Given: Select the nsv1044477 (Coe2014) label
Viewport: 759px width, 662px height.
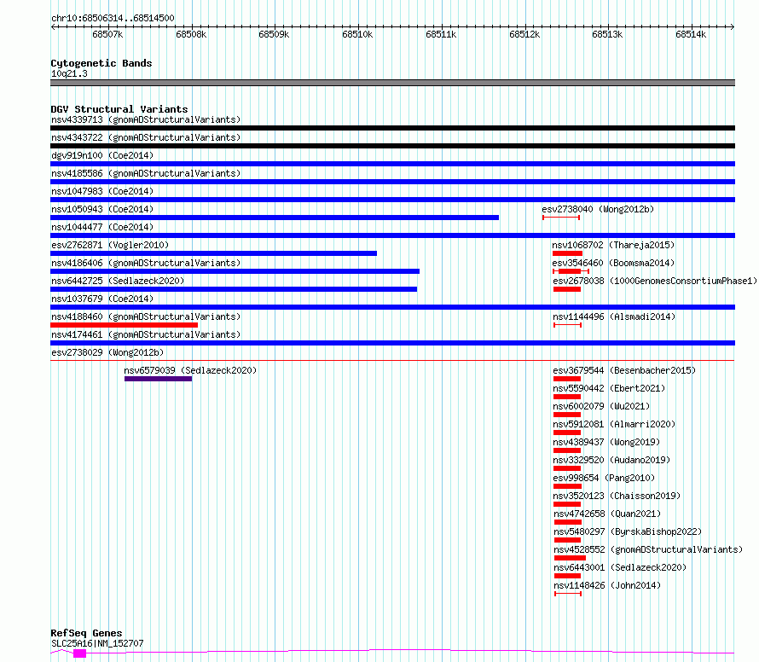Looking at the screenshot, I should (x=102, y=227).
